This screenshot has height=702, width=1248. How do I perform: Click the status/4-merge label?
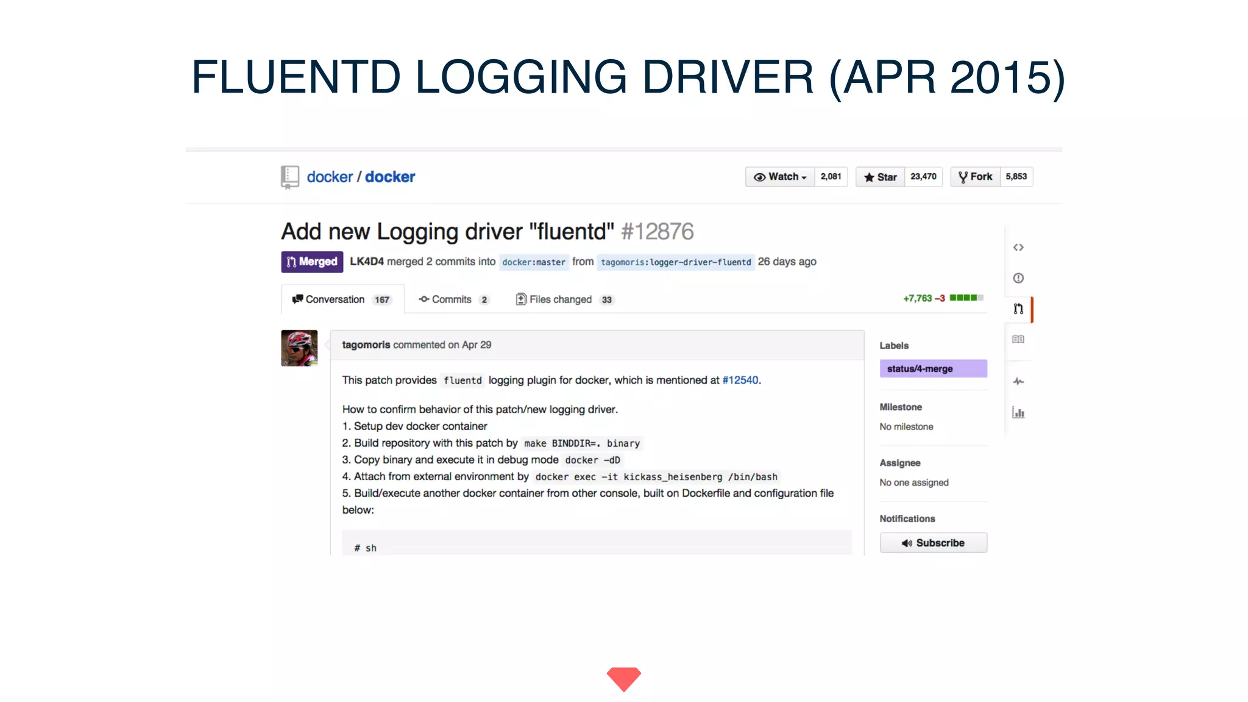pos(933,369)
